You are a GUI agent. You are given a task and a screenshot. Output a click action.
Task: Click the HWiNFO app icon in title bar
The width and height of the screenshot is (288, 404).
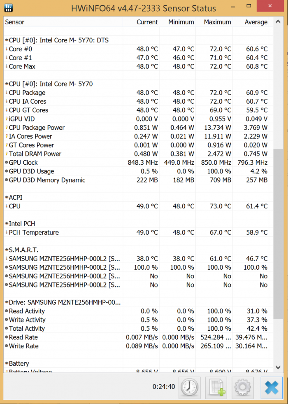8,8
